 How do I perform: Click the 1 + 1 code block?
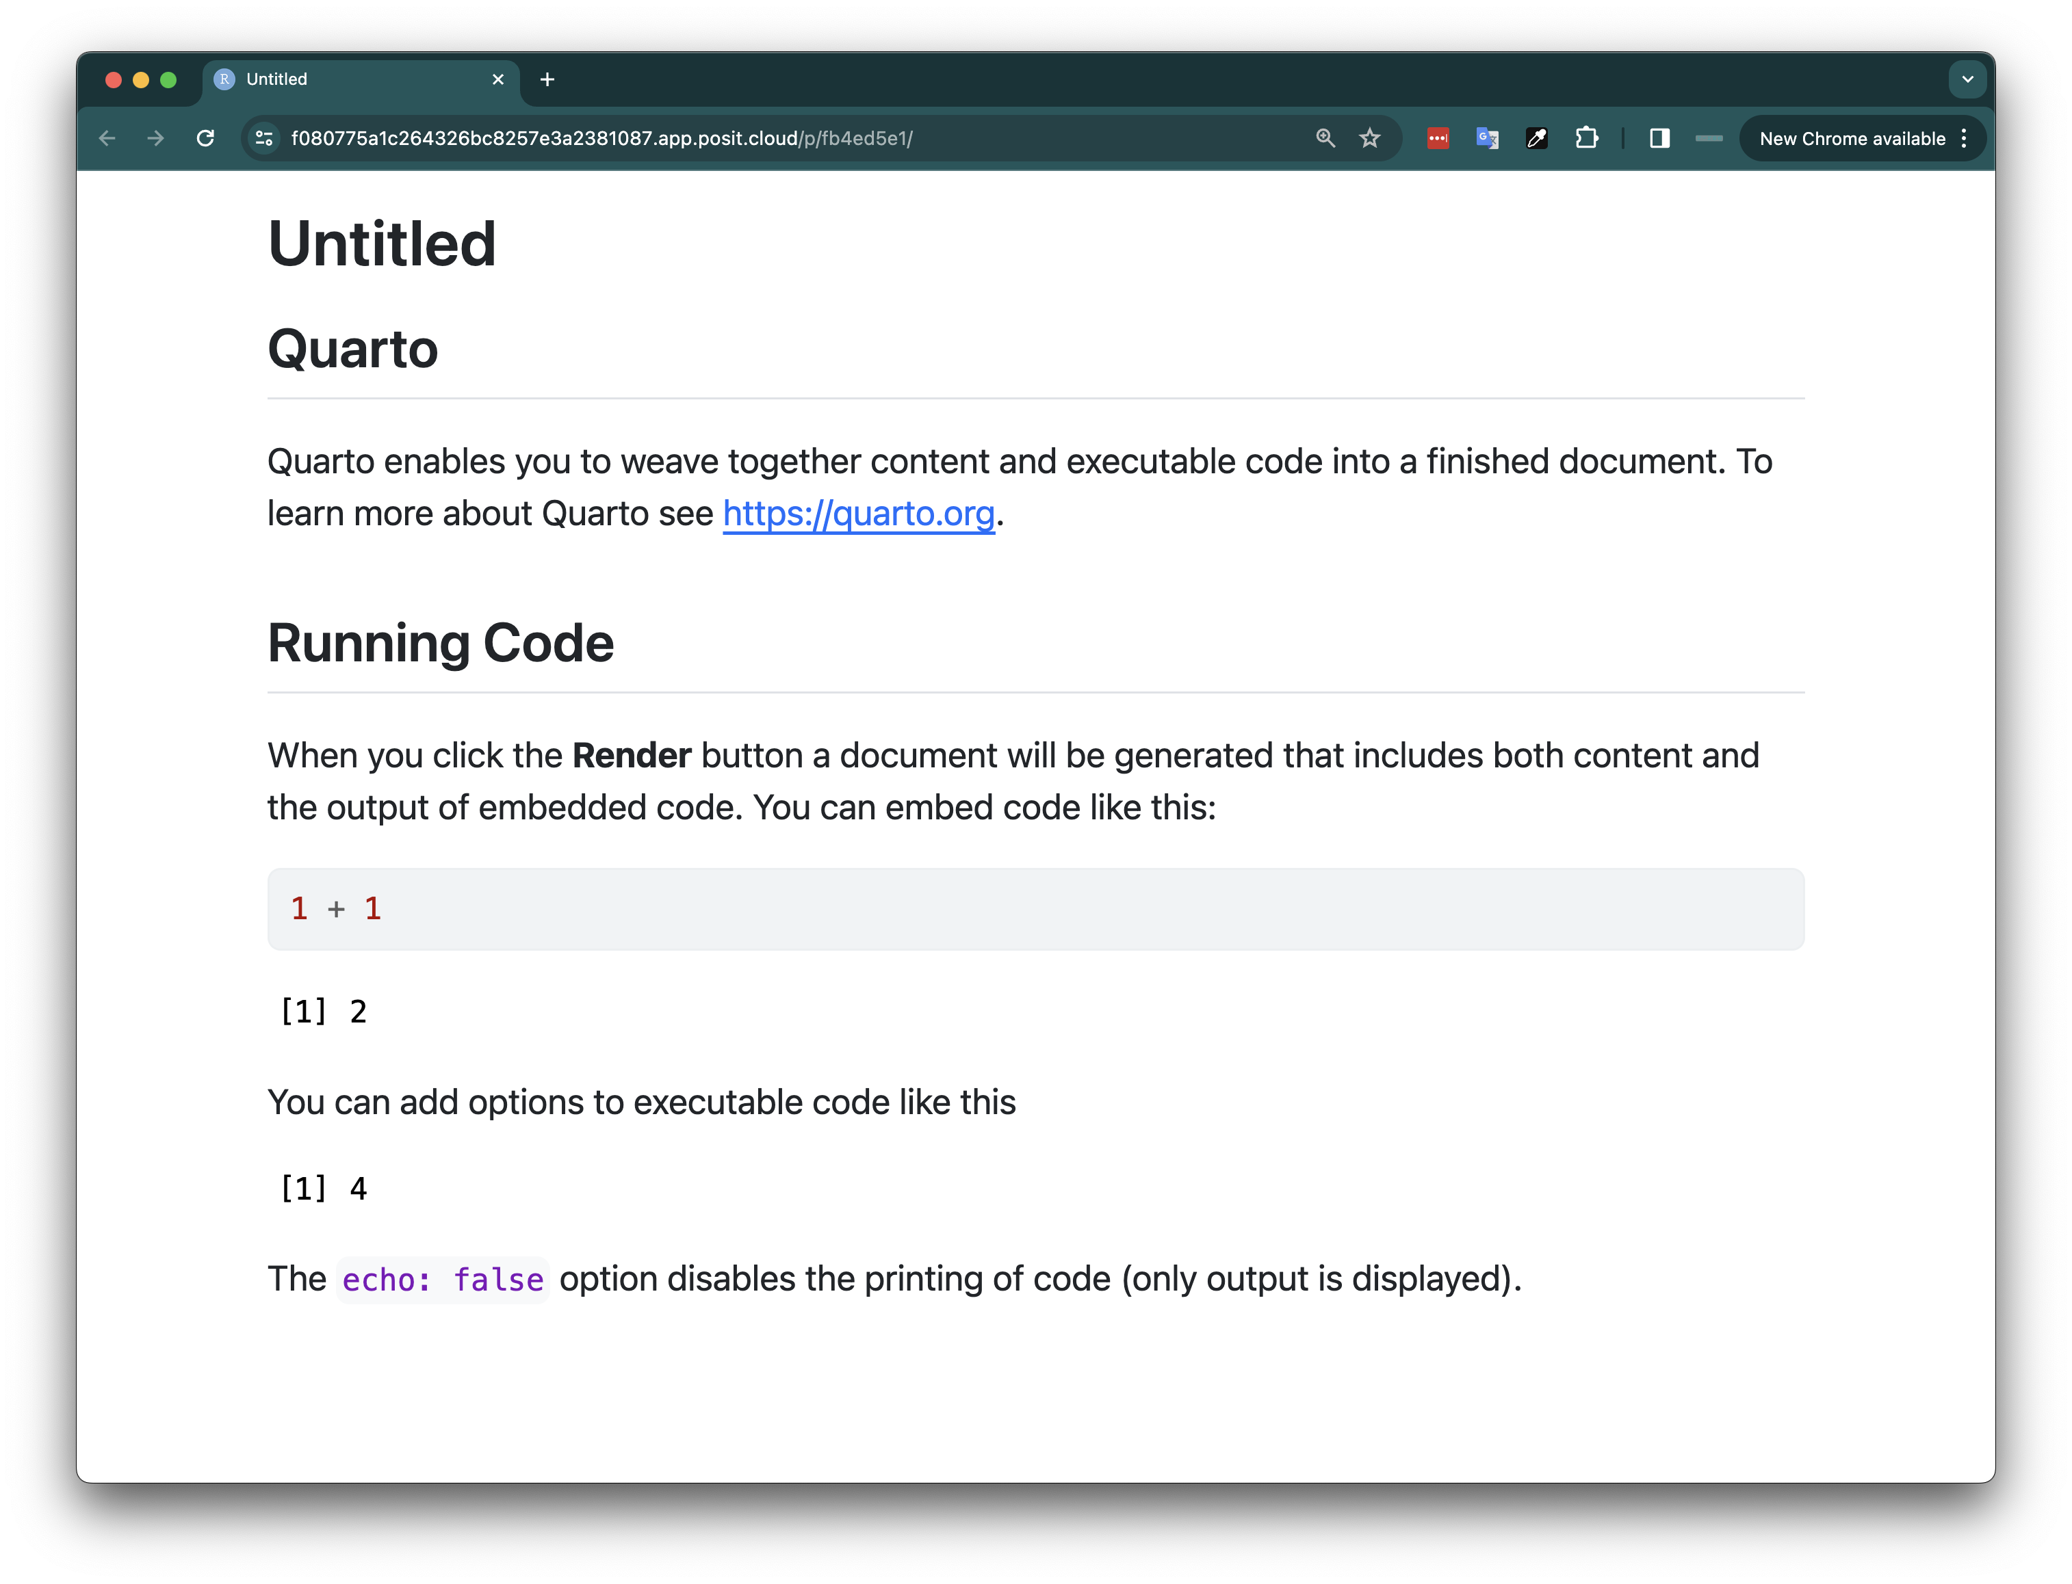point(1035,909)
